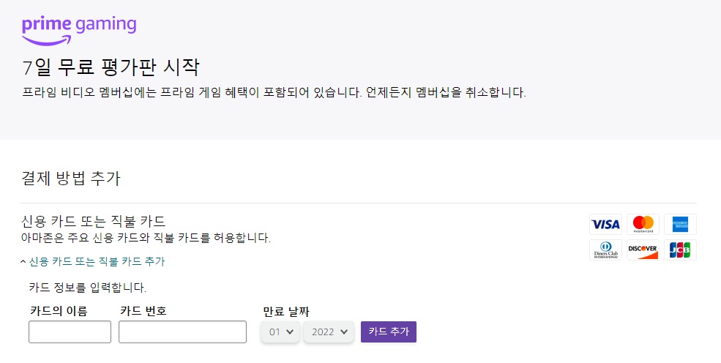Select the JCB card icon
The width and height of the screenshot is (721, 363).
680,250
